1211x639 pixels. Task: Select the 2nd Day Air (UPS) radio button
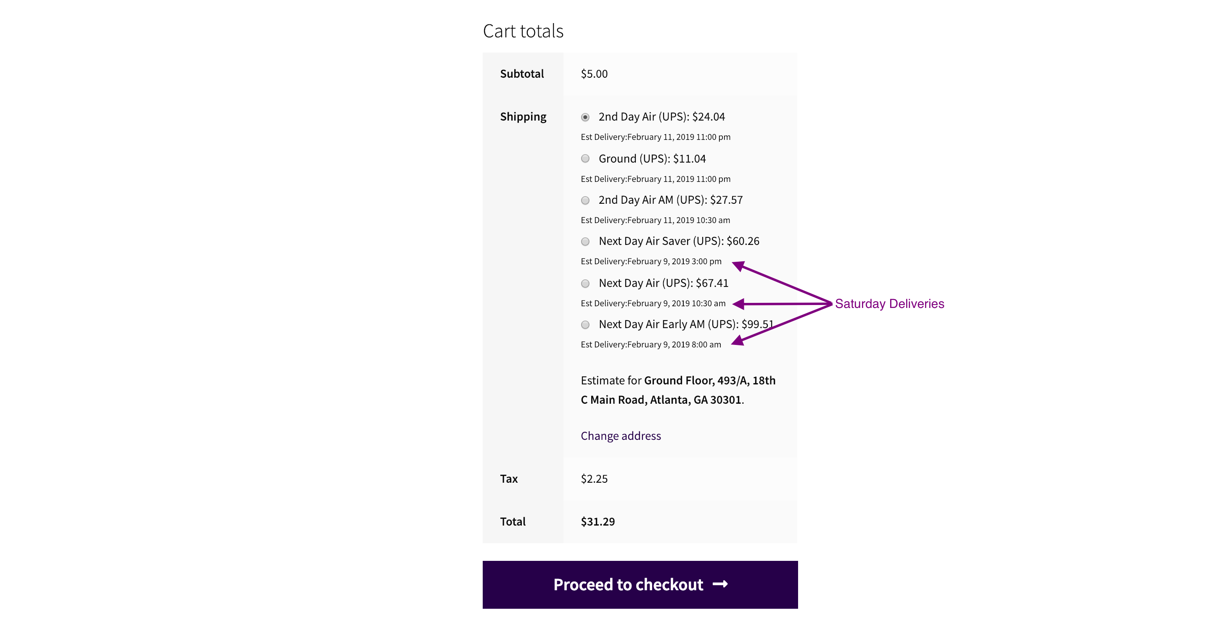(x=585, y=117)
